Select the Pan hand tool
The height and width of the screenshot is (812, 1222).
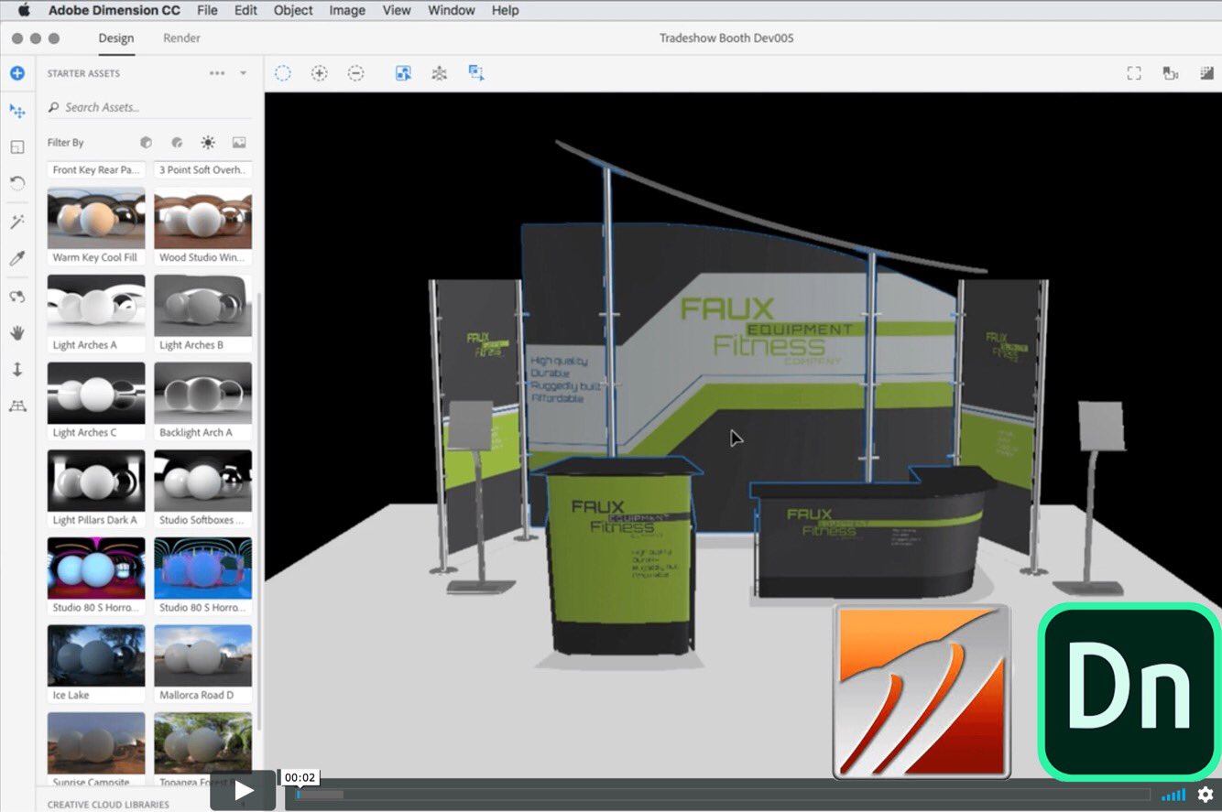pyautogui.click(x=17, y=333)
